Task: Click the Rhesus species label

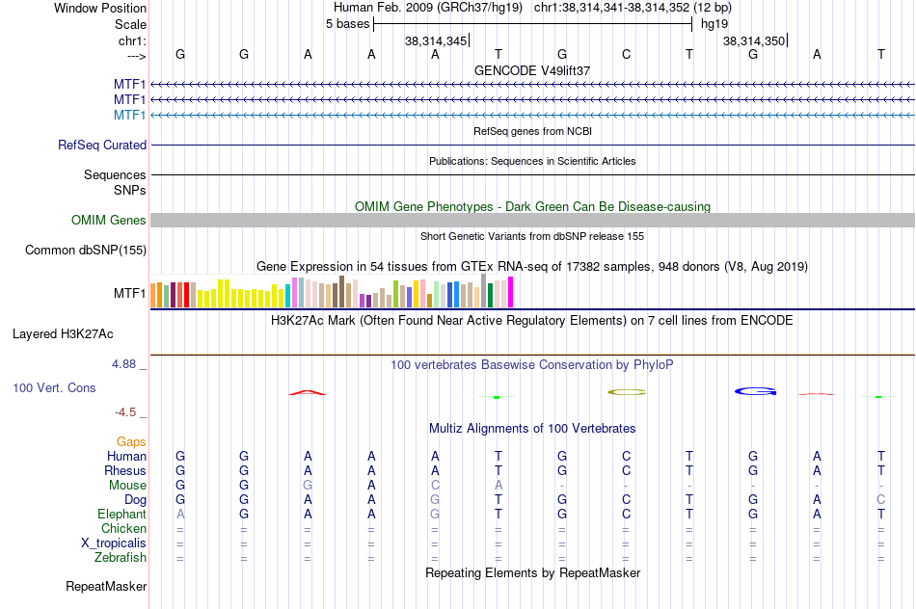Action: tap(125, 470)
